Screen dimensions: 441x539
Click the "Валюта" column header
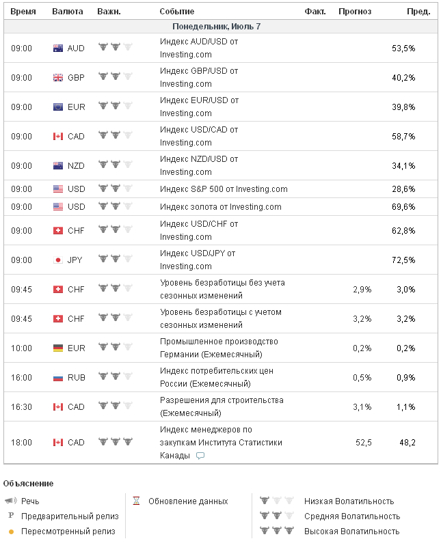(68, 12)
